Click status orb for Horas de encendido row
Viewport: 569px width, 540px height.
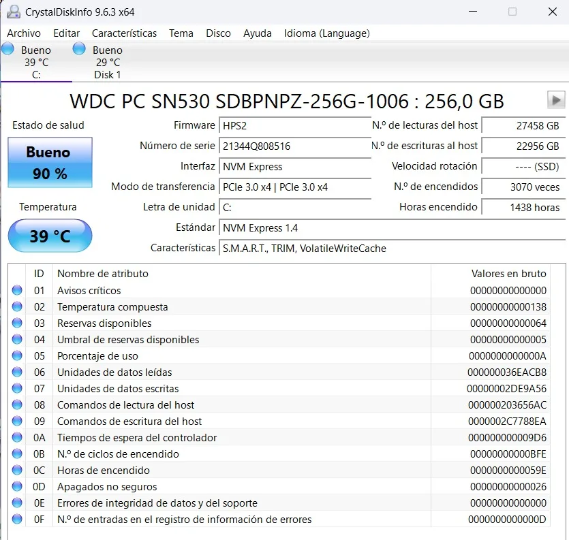(17, 470)
